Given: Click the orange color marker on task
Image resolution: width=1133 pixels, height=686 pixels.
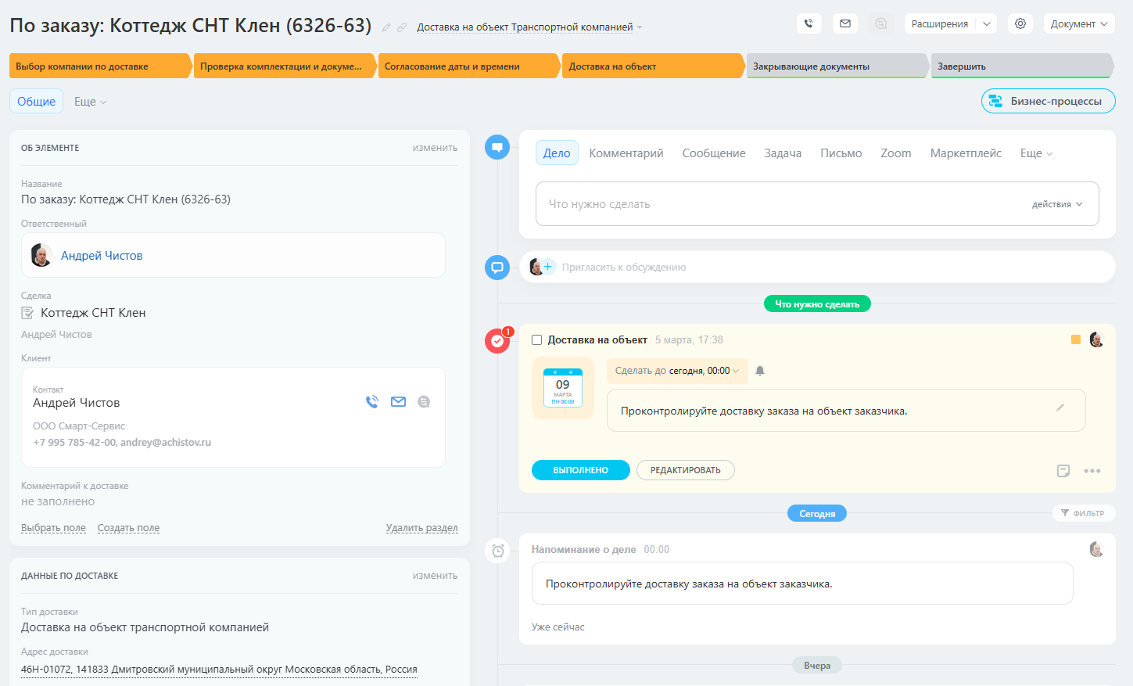Looking at the screenshot, I should click(x=1076, y=339).
